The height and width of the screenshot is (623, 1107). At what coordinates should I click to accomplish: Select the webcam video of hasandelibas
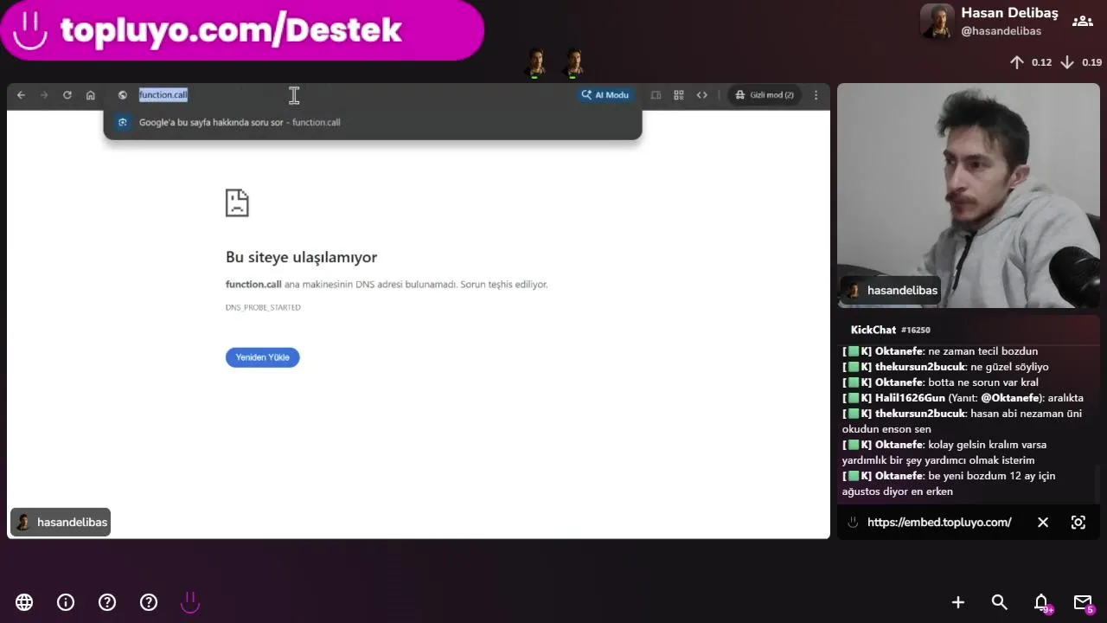tap(969, 196)
